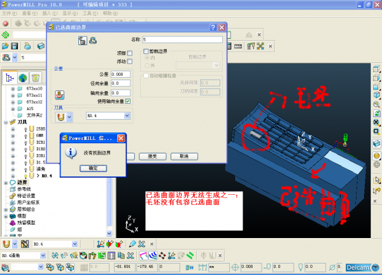Viewport: 382px width, 275px height.
Task: Toggle the block display icon on right toolbar
Action: [377, 143]
